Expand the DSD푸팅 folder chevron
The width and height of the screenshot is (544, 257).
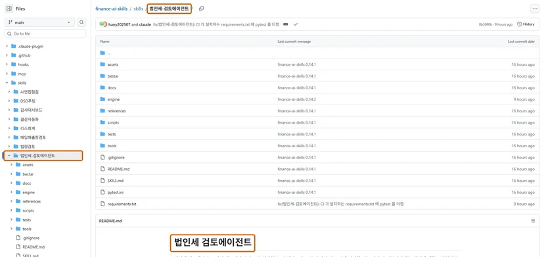(x=9, y=101)
